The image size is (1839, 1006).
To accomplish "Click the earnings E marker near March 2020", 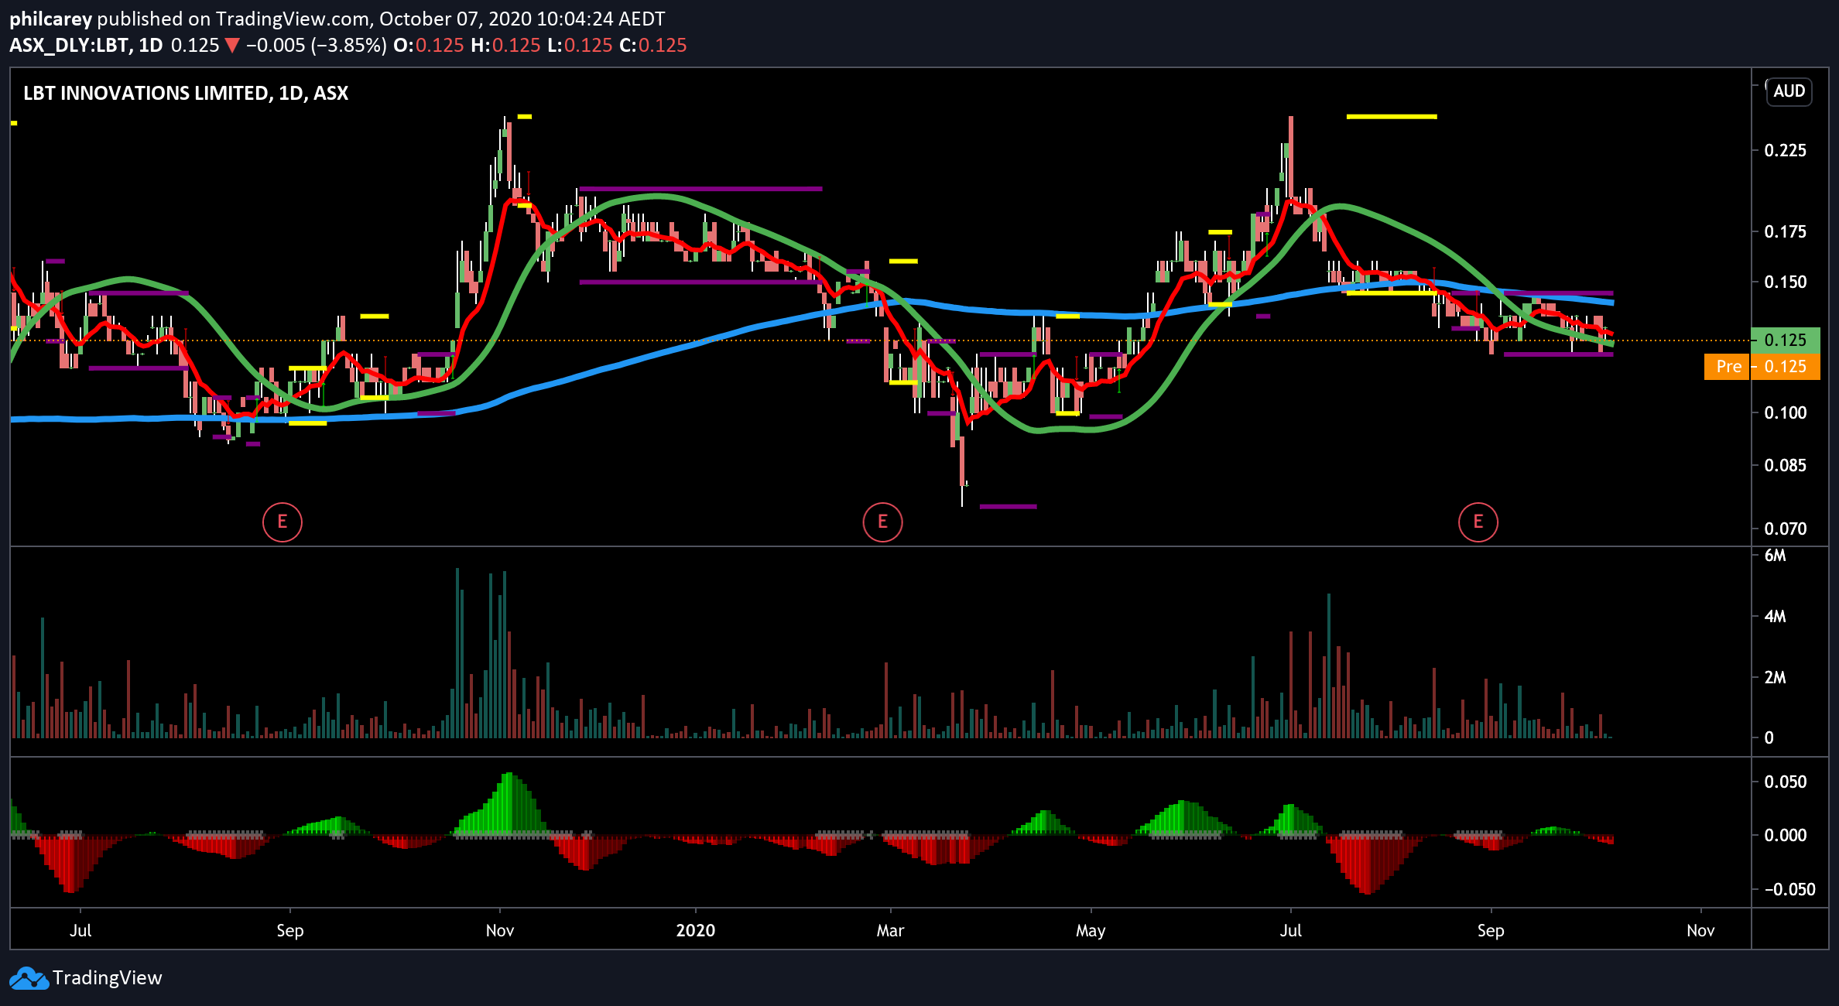I will click(x=882, y=522).
